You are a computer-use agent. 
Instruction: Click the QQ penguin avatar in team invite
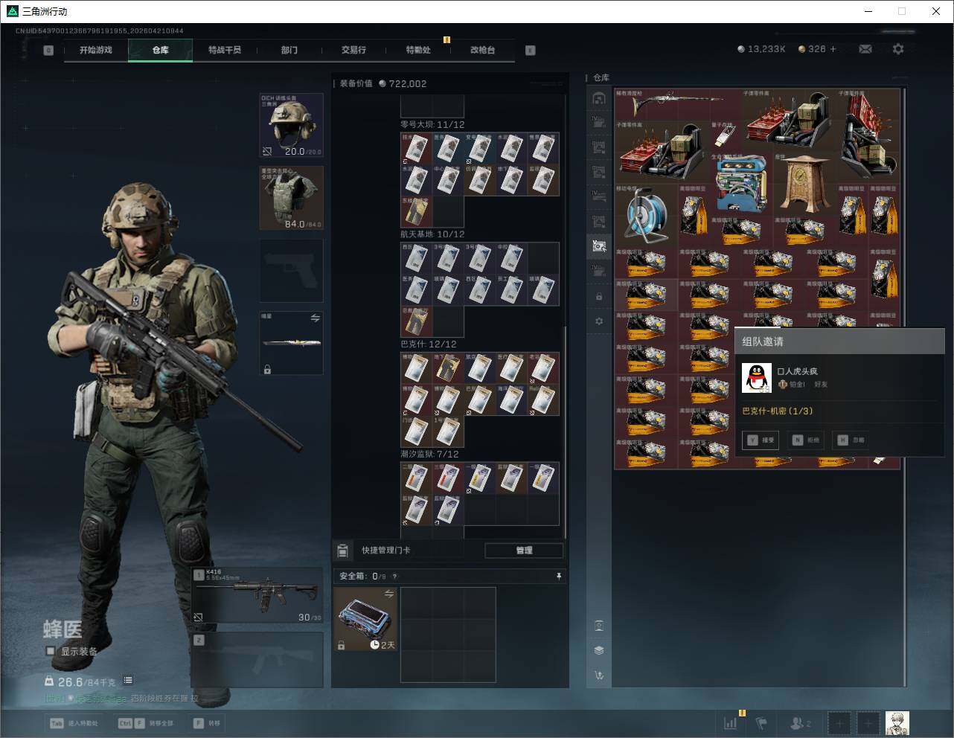click(757, 378)
